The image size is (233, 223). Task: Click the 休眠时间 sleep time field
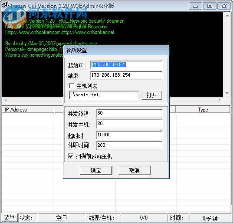[x=129, y=145]
